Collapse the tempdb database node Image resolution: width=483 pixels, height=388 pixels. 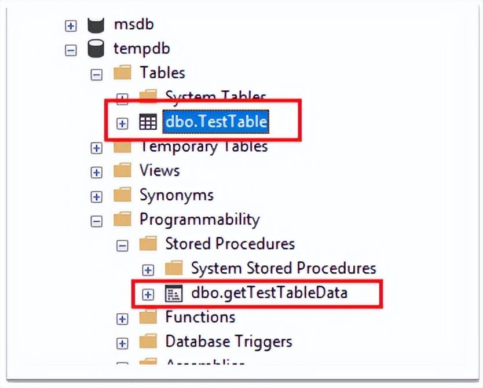71,50
